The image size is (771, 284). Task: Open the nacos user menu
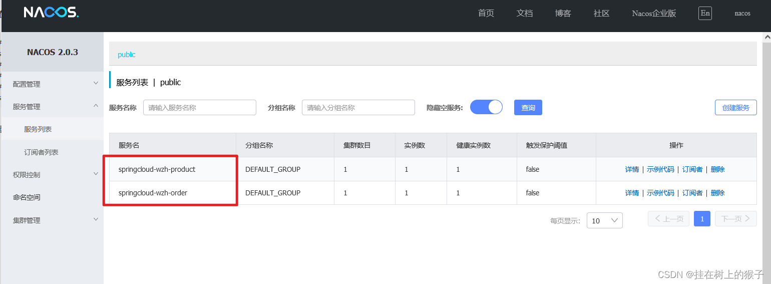click(x=742, y=14)
